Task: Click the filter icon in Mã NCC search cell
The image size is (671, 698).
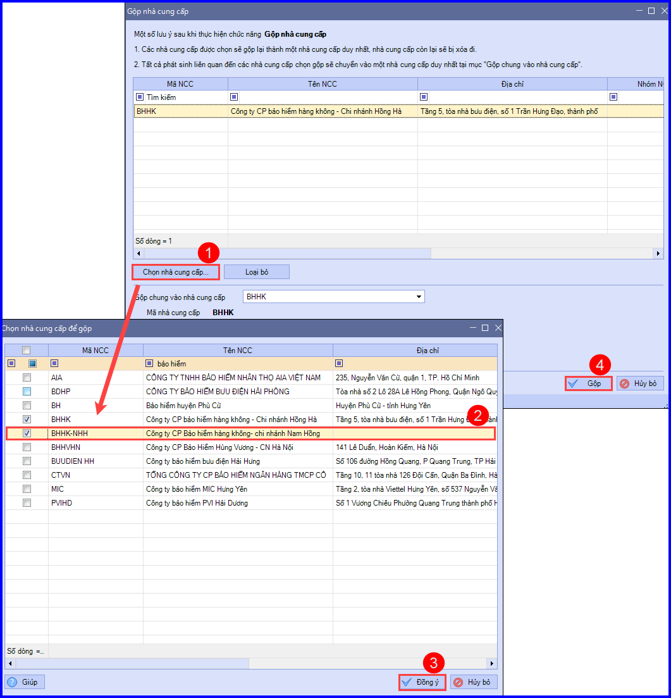Action: point(140,97)
